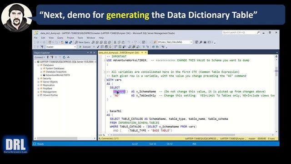Open the Connect dropdown in Object Explorer
291x164 pixels.
click(x=40, y=57)
